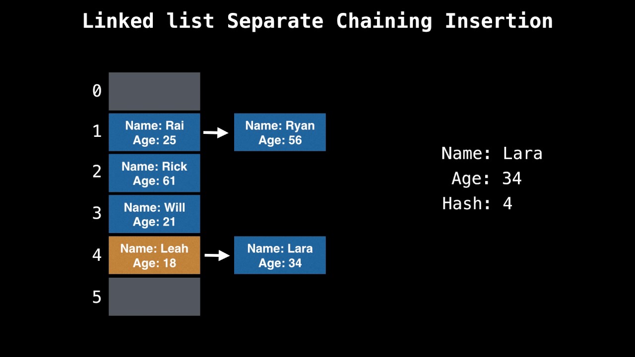
Task: Click the "Hash: 4" text
Action: tap(477, 204)
